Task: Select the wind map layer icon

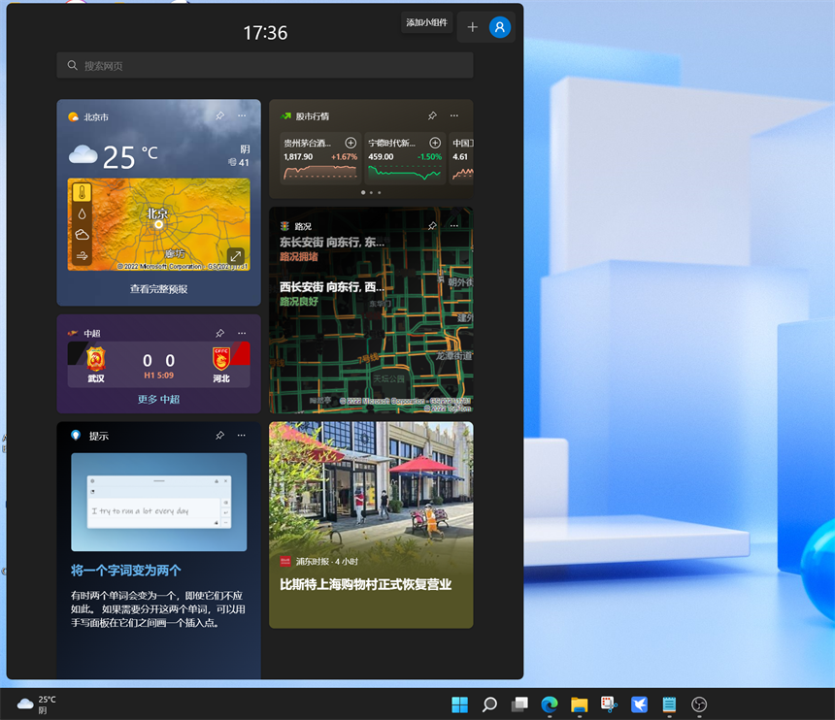Action: 82,256
